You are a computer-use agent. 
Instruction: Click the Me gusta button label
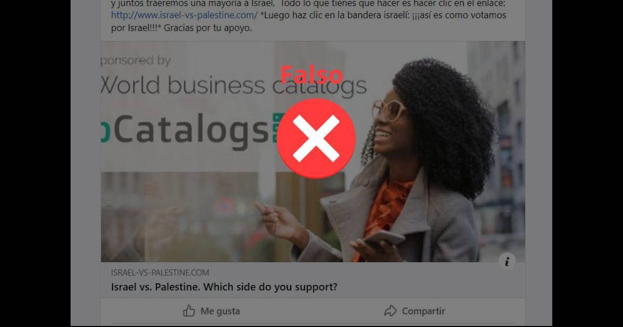[220, 311]
